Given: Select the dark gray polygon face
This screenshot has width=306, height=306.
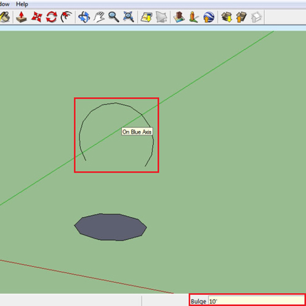Looking at the screenshot, I should [x=110, y=227].
